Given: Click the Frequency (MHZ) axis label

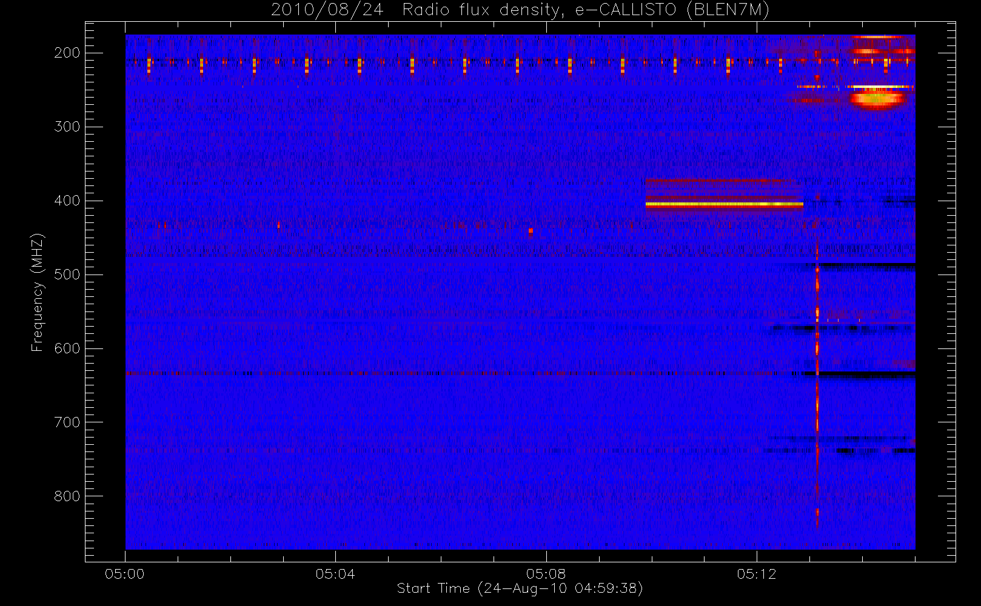Looking at the screenshot, I should point(37,292).
